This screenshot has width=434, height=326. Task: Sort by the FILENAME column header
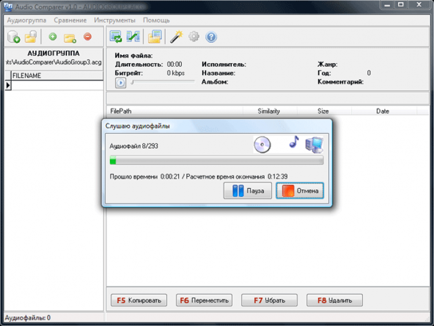tap(57, 76)
